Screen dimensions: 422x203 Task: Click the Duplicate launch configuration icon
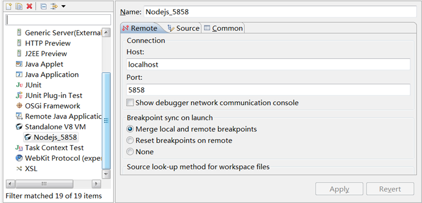(19, 6)
